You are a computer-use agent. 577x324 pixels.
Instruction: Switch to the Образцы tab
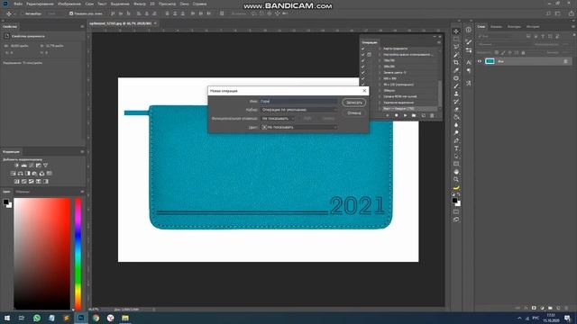pyautogui.click(x=23, y=192)
